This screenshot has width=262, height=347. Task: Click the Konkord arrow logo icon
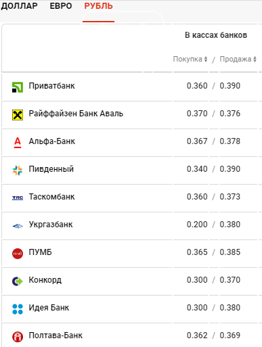pos(18,281)
